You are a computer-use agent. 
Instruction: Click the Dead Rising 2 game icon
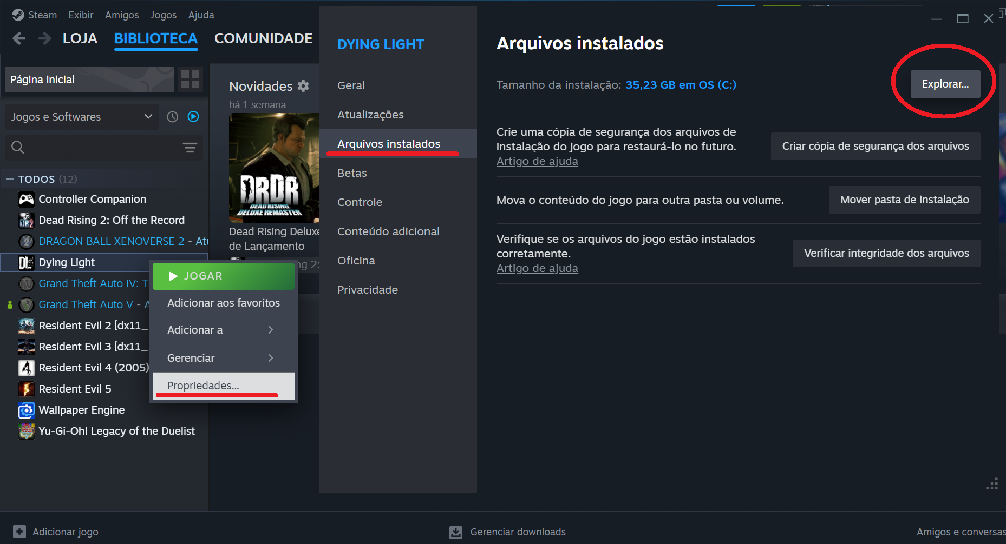(27, 221)
